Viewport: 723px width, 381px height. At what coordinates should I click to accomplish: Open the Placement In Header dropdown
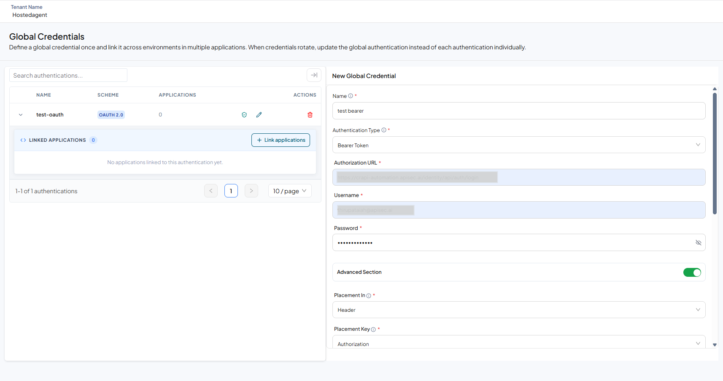coord(519,310)
